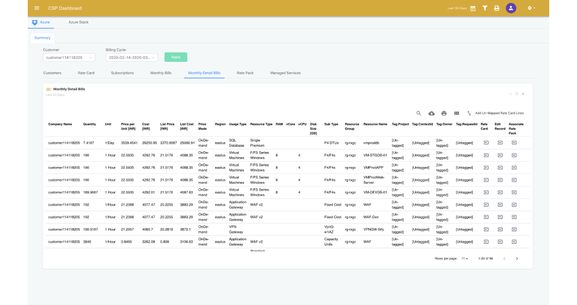577x305 pixels.
Task: Click the cost 26250.95 cell
Action: pyautogui.click(x=149, y=143)
